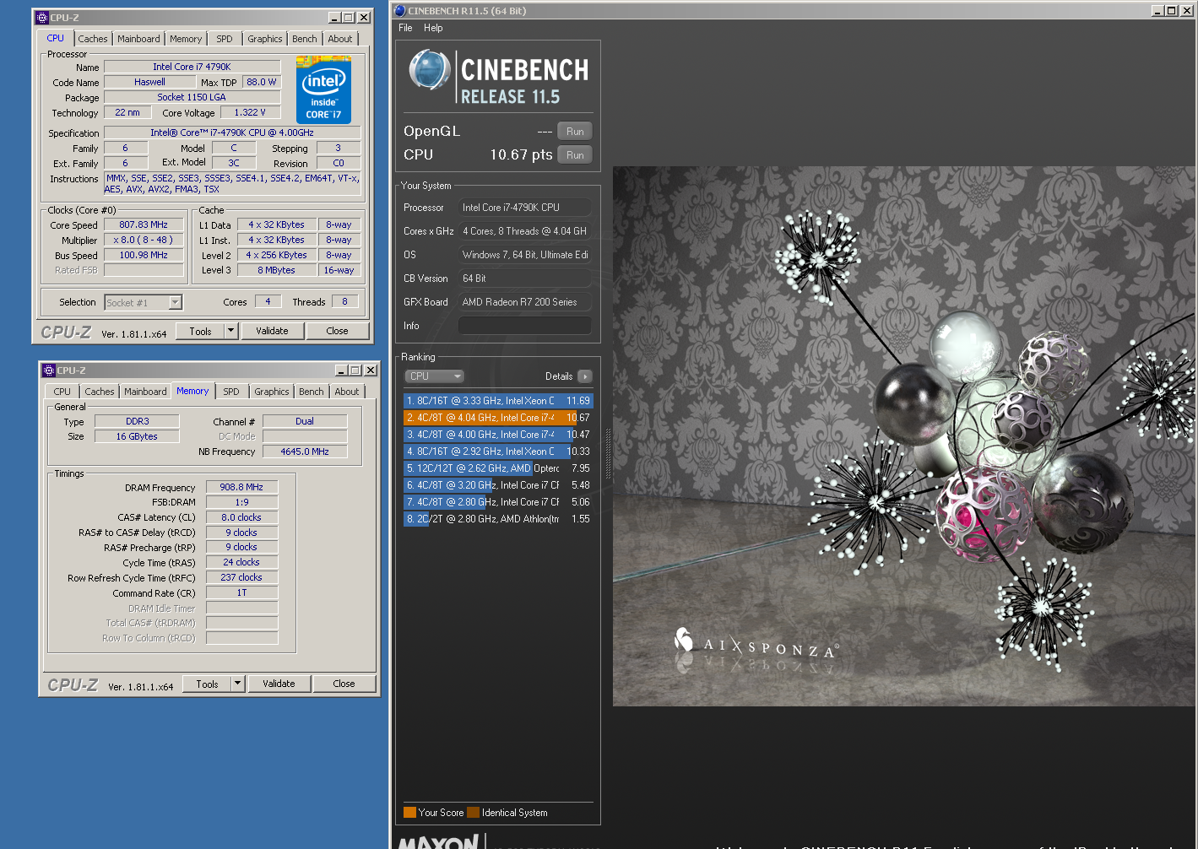Open Graphics tab in lower CPU-Z
Screen dimensions: 1198x849
(x=272, y=392)
